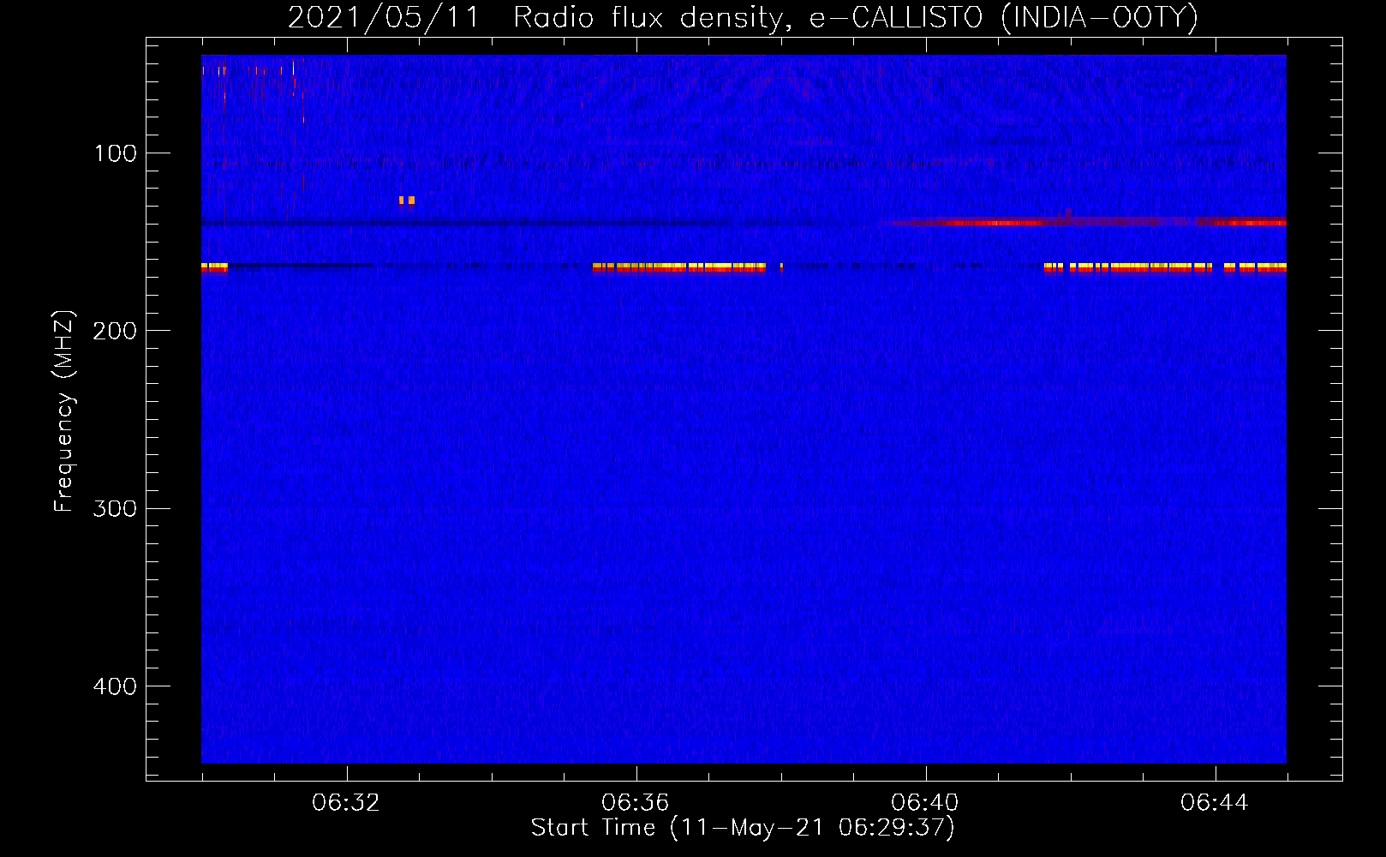Click the 06:40 time tick label
Screen dimensions: 1386x857
[925, 802]
